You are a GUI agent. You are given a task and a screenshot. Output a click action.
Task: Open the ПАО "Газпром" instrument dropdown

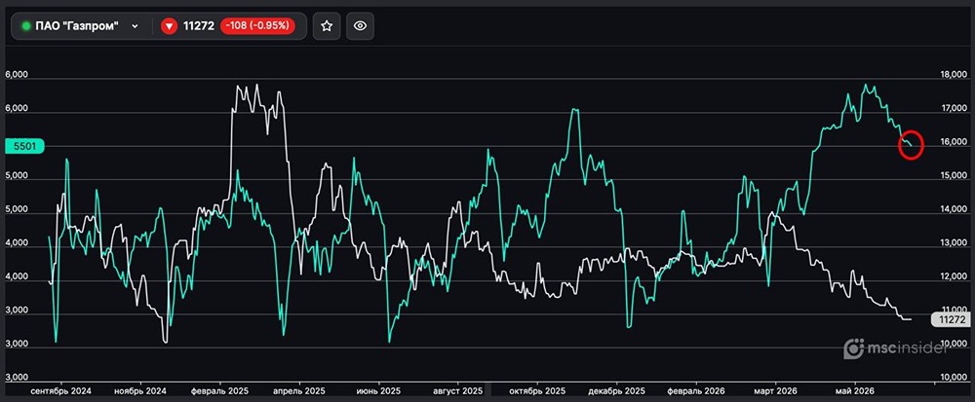tap(82, 26)
